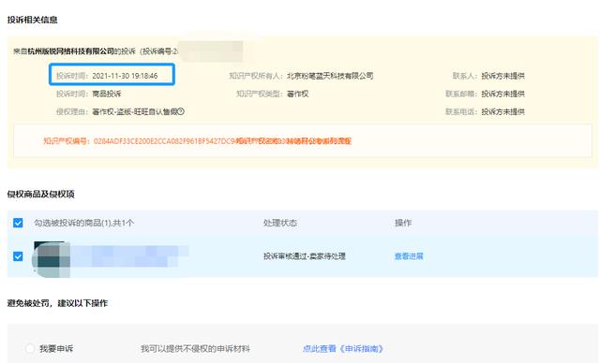Click the 联系人 value 投诉方未提供
The height and width of the screenshot is (363, 600).
coord(502,76)
